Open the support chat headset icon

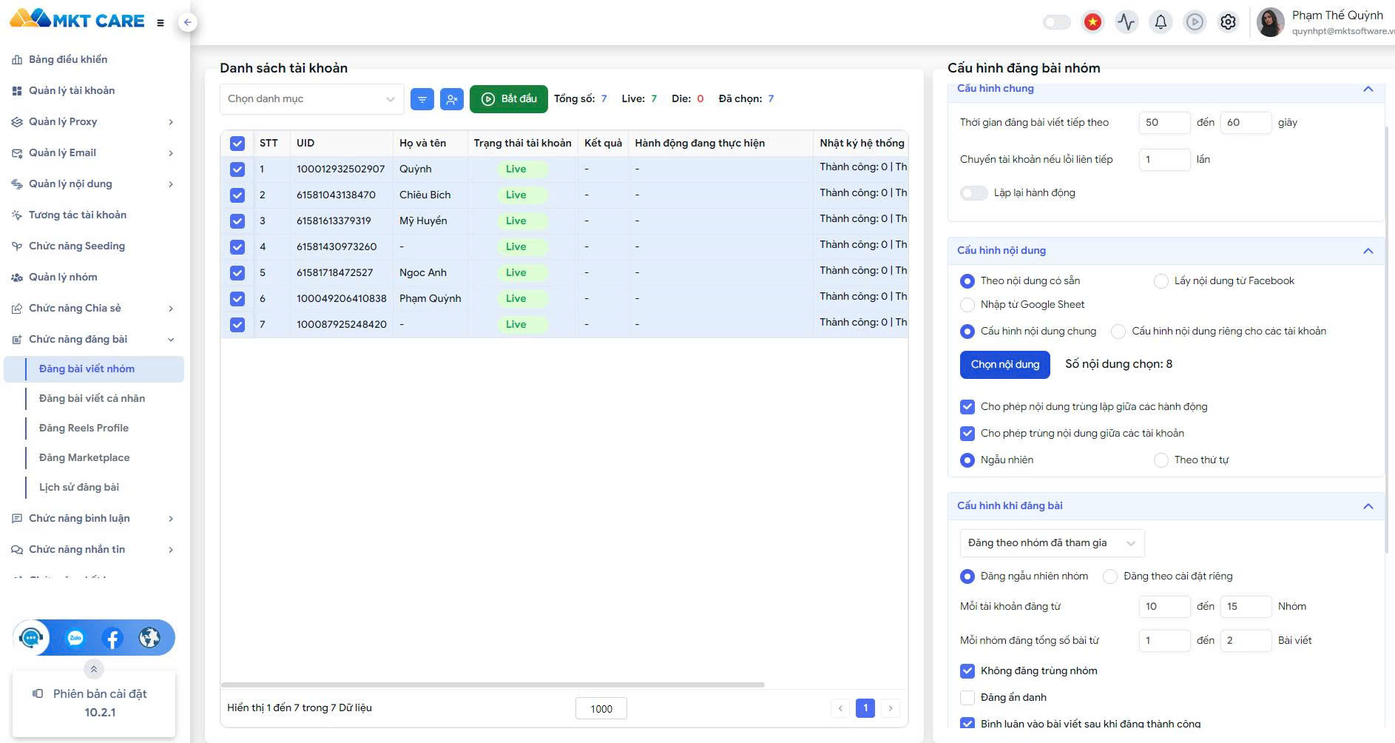click(x=31, y=638)
